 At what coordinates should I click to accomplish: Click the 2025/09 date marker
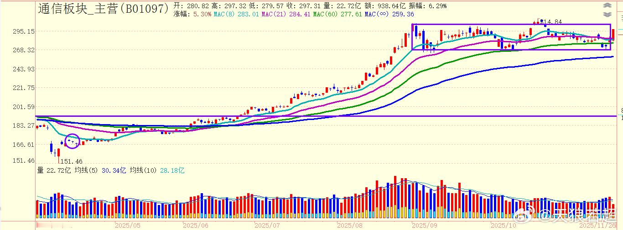pyautogui.click(x=424, y=225)
